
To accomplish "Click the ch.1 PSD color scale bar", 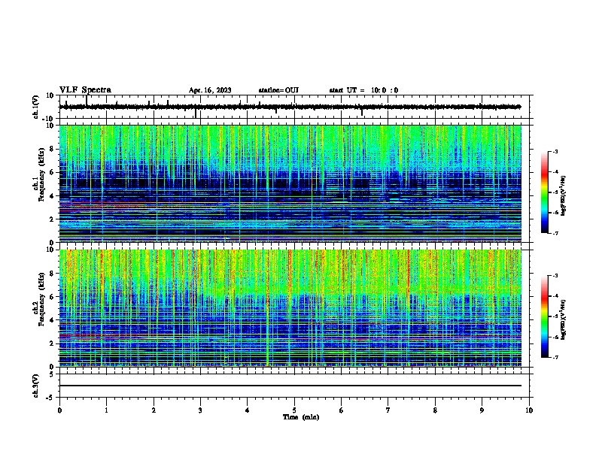I will [544, 192].
